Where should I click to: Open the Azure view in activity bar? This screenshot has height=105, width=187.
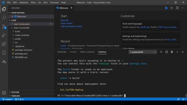pyautogui.click(x=4, y=62)
